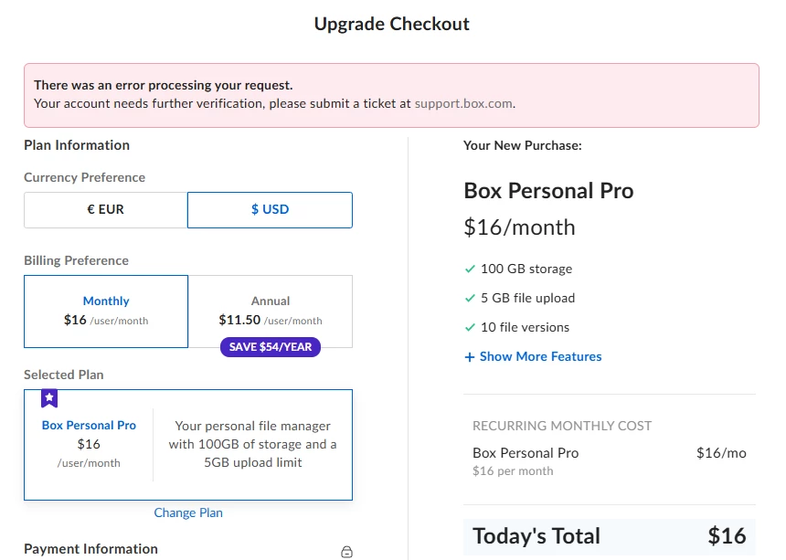
Task: Select the € EUR currency option
Action: click(x=106, y=210)
